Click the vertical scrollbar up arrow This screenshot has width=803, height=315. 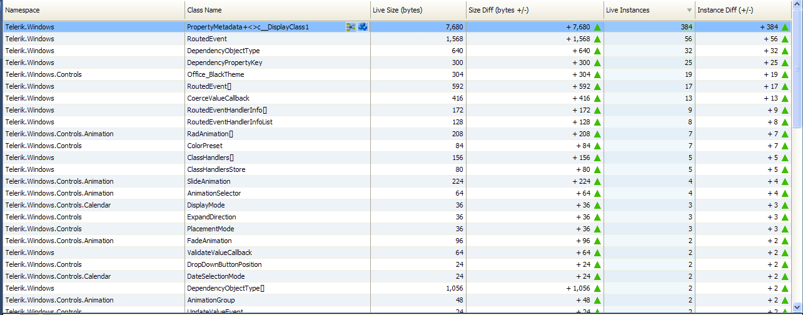[x=797, y=6]
